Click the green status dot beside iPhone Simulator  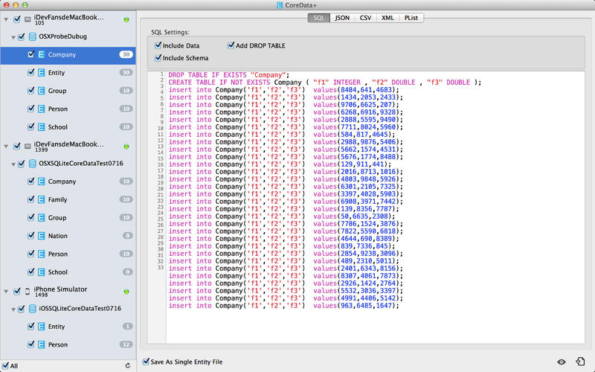pos(126,292)
